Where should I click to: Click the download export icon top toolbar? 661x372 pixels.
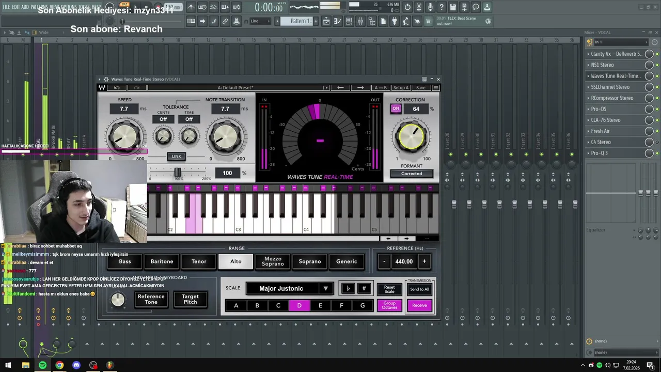pyautogui.click(x=487, y=7)
